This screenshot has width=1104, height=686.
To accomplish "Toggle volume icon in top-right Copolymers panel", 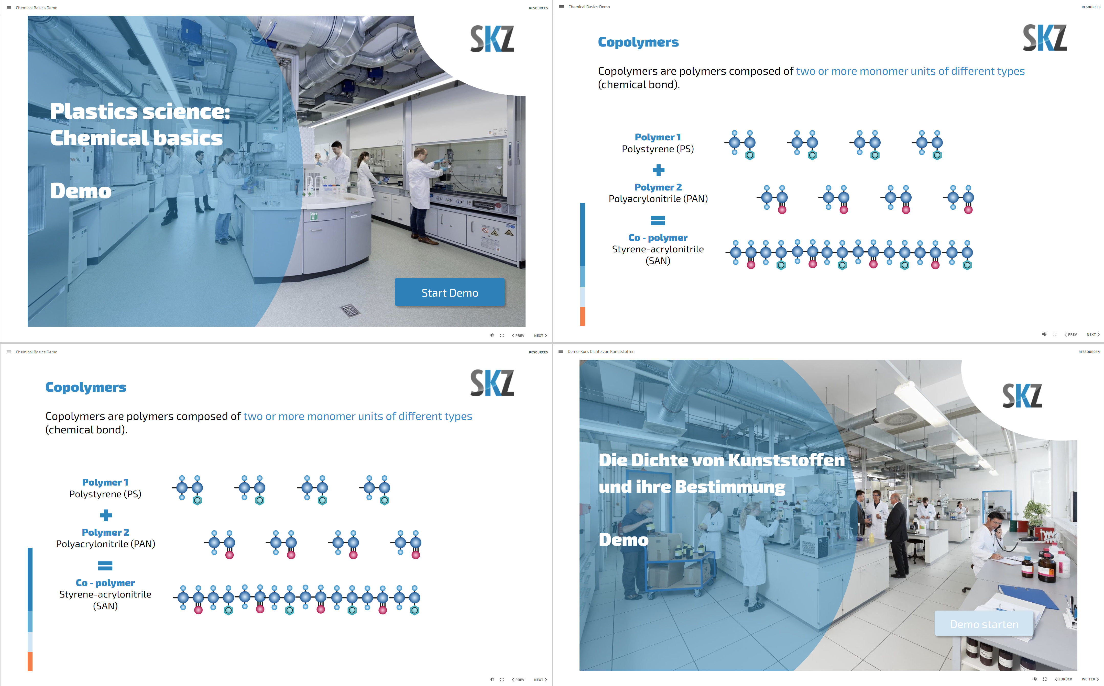I will coord(1044,334).
